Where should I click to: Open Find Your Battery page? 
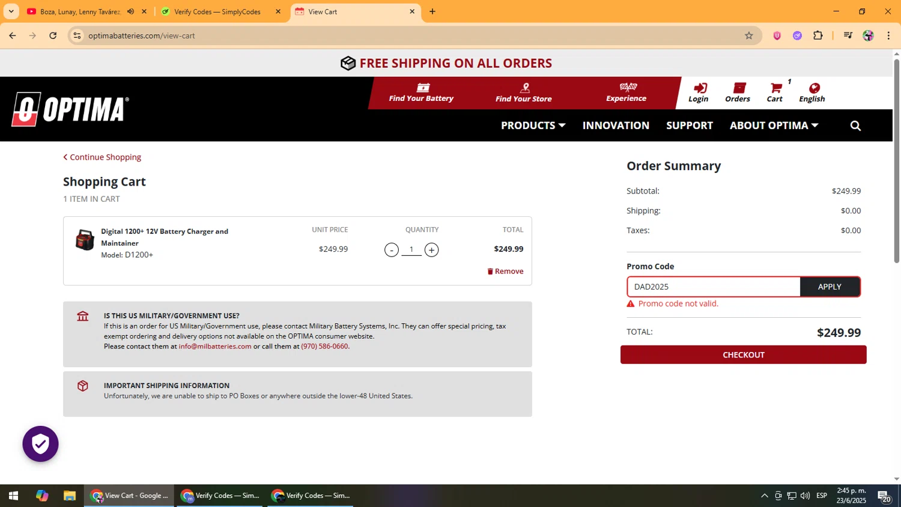(x=421, y=93)
